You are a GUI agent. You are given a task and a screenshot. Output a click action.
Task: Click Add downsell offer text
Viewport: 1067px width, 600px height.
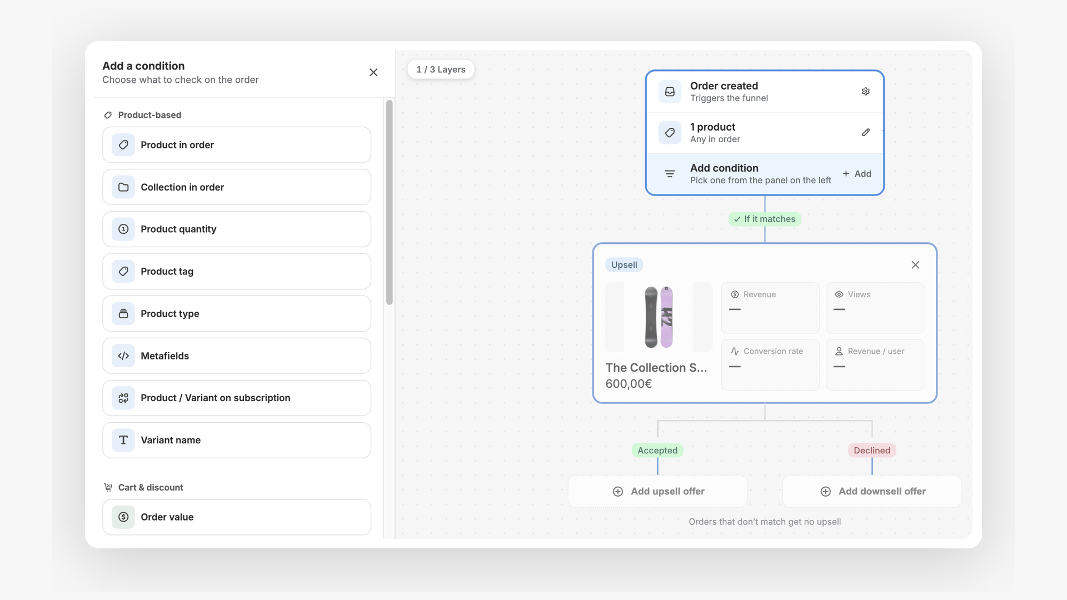pos(882,491)
